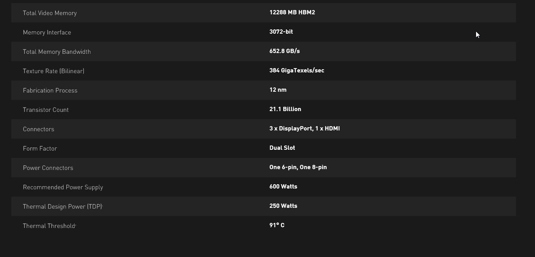Screen dimensions: 535x257
Task: Click the Total Memory Bandwidth label
Action: point(57,52)
